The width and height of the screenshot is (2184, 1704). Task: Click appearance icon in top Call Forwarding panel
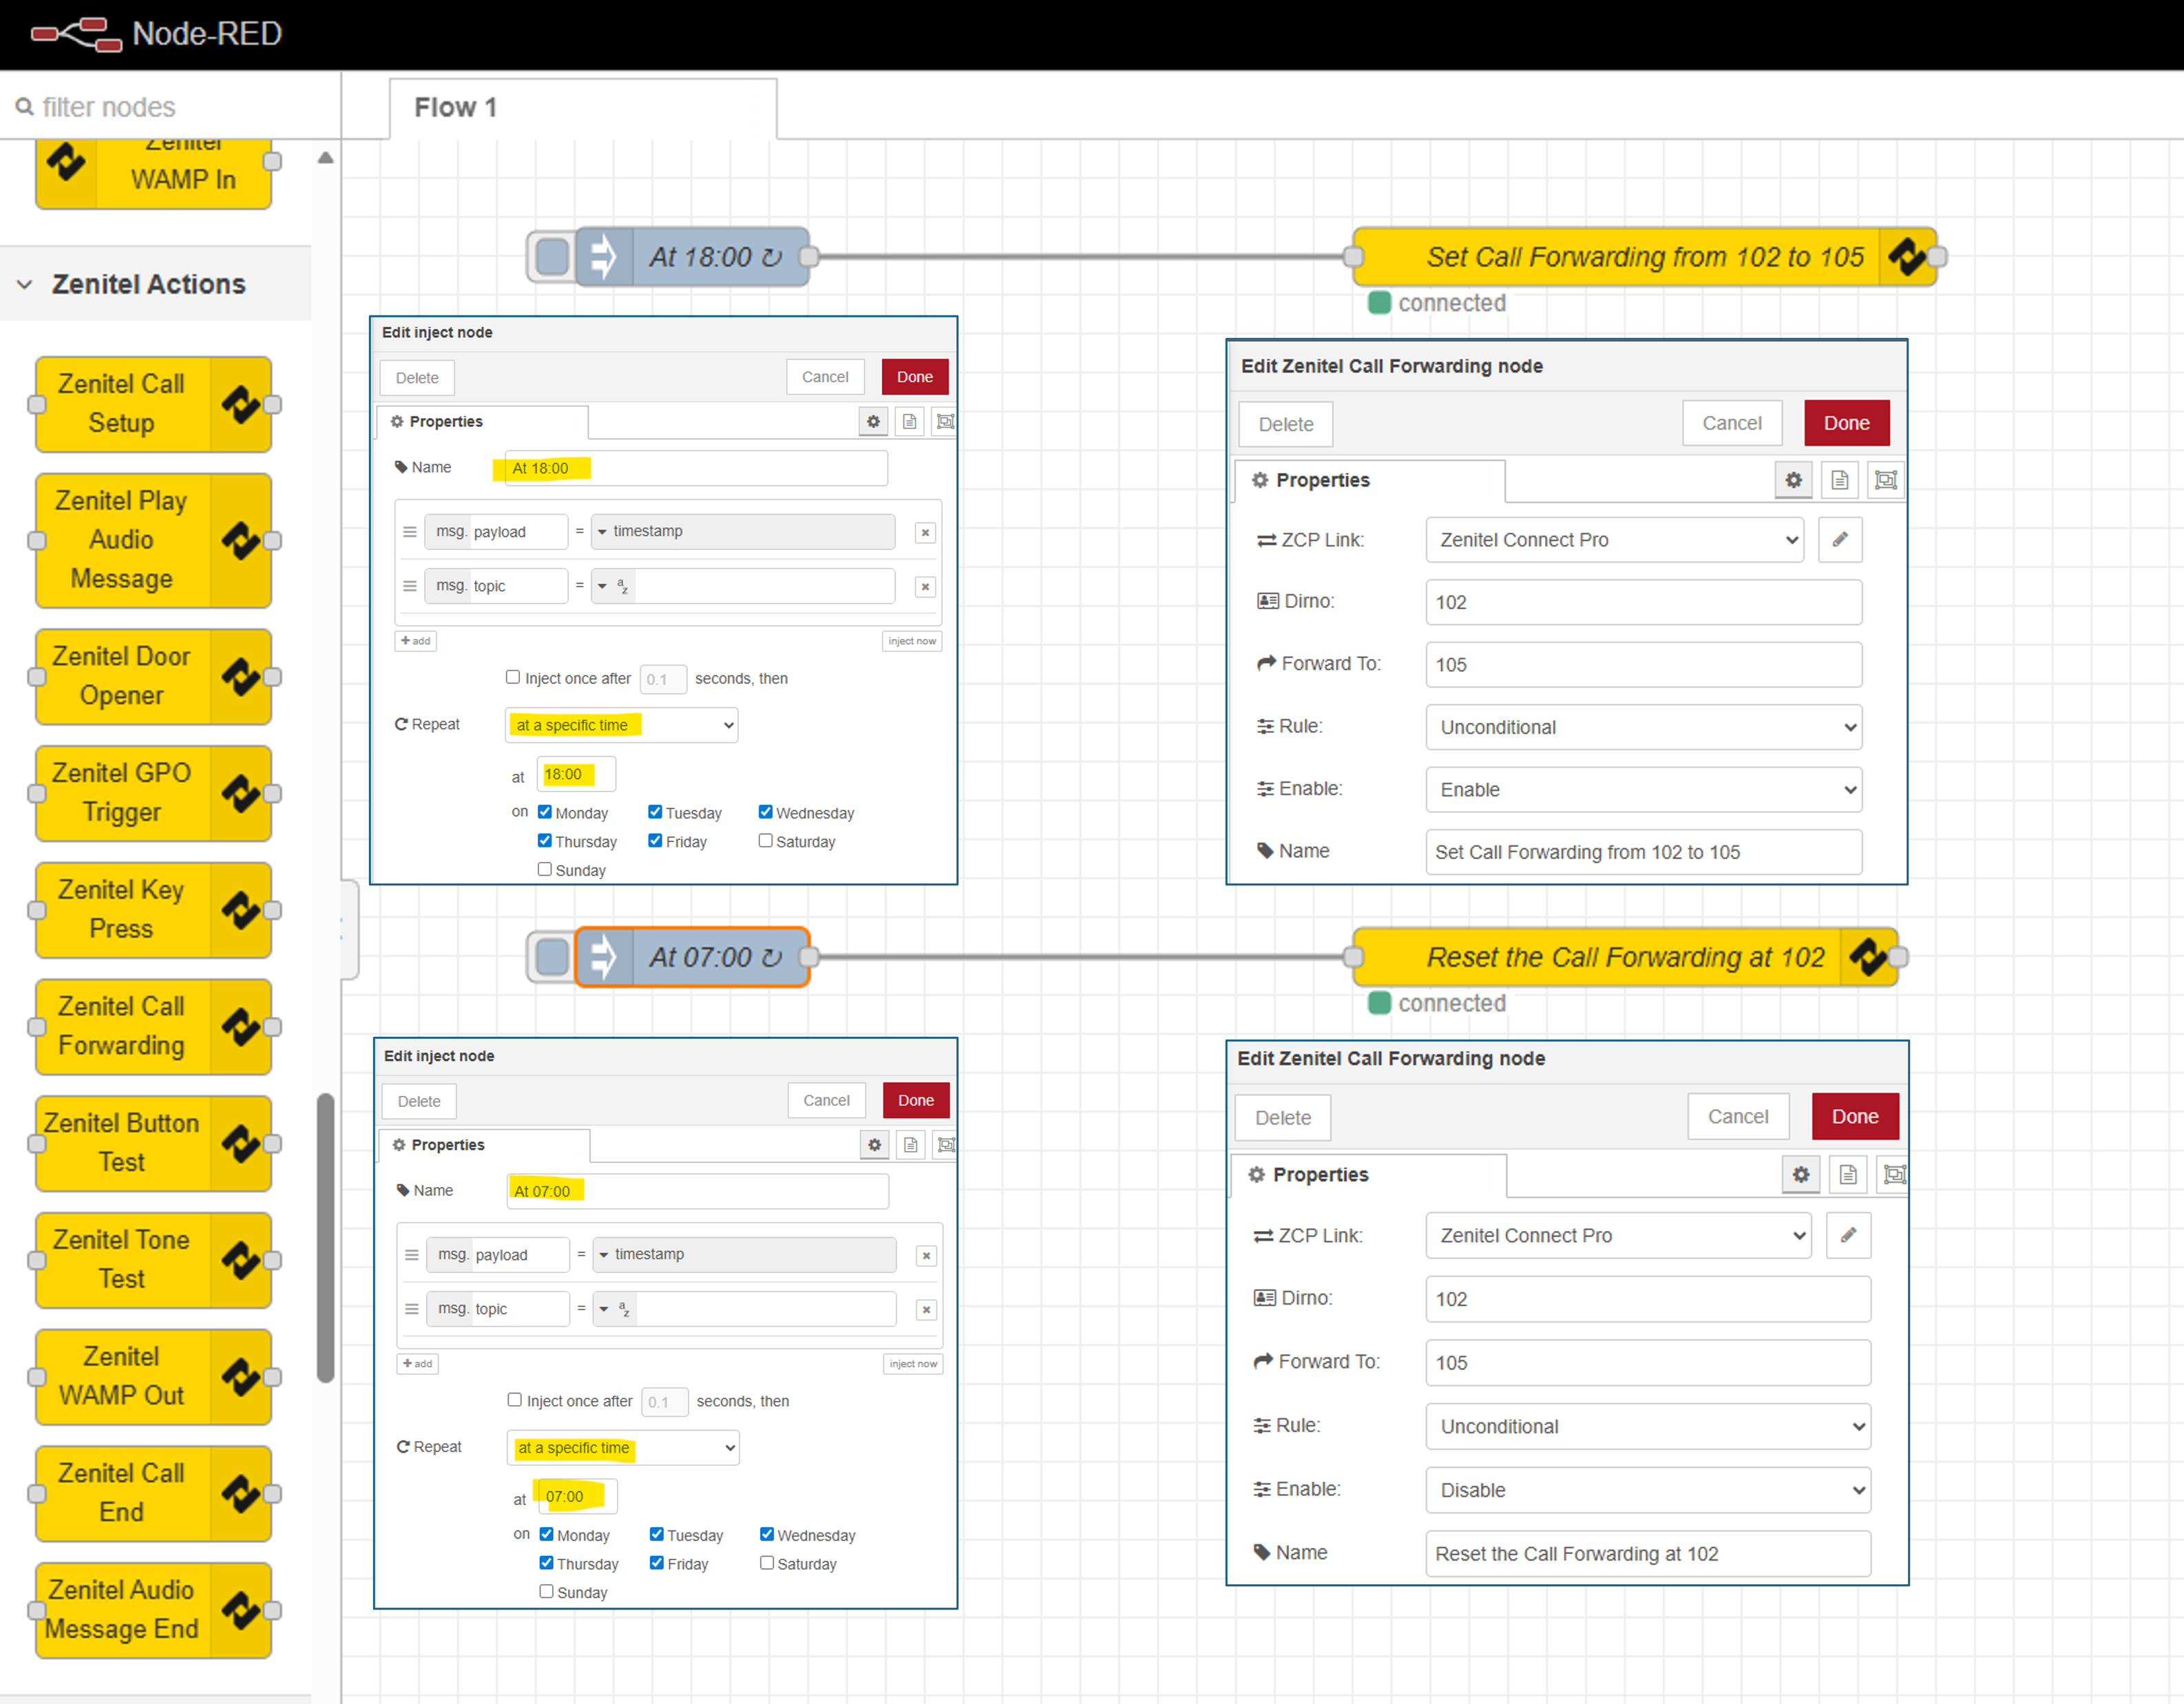pos(1885,480)
